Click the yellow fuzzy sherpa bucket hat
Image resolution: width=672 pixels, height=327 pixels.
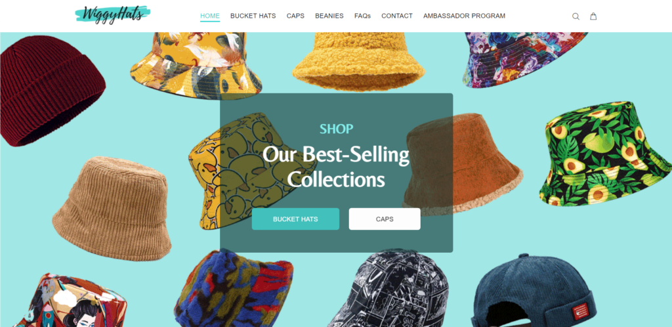(358, 61)
